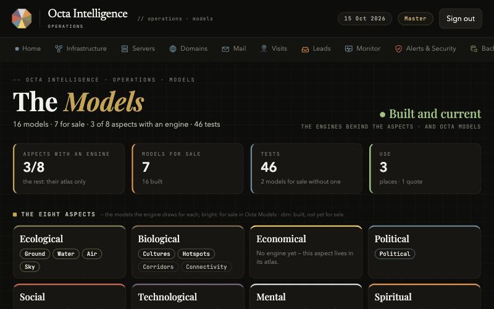Open the Tests 46 stat card
The height and width of the screenshot is (309, 494).
306,168
